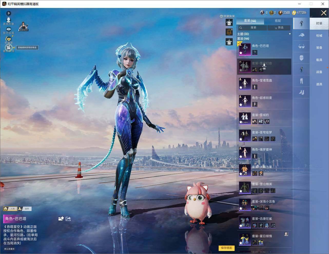This screenshot has height=254, width=329.
Task: Select the pants category icon
Action: point(301,81)
